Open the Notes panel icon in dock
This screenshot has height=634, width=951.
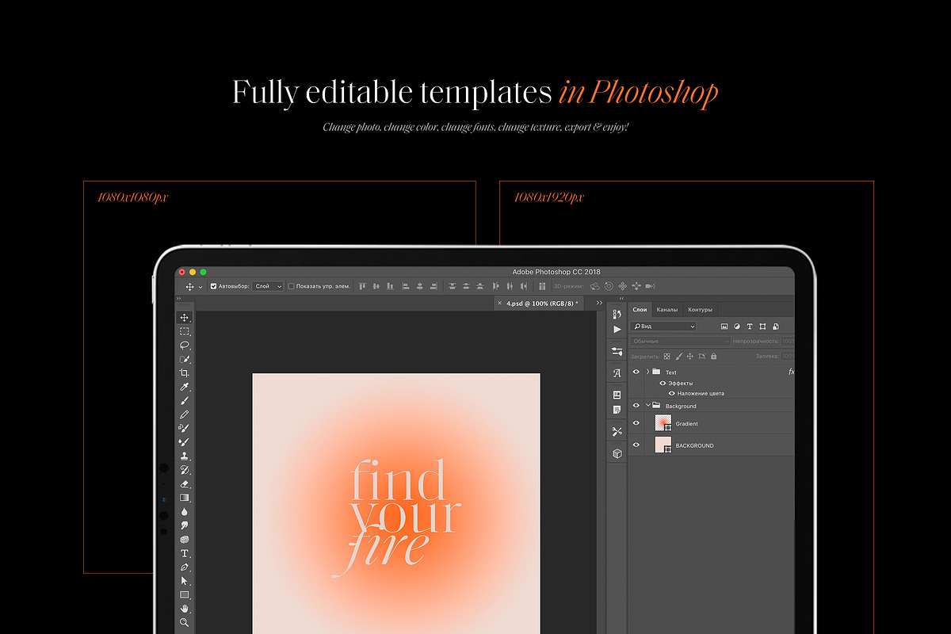[x=617, y=410]
